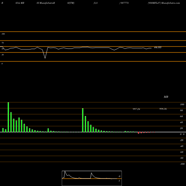Click the MR axis label -20

coord(182,140)
